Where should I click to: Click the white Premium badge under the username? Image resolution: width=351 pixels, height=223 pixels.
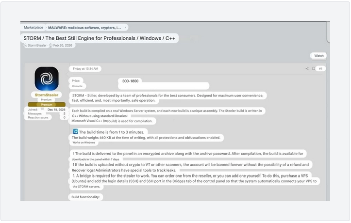(47, 100)
